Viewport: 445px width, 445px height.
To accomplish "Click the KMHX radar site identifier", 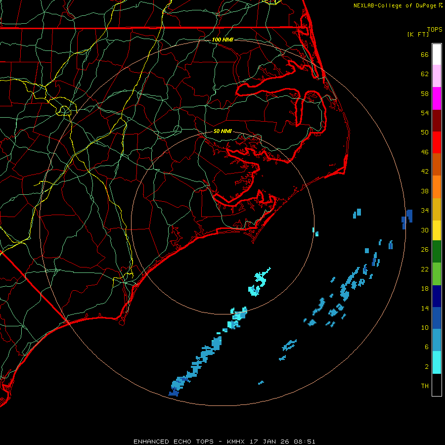I will (237, 442).
